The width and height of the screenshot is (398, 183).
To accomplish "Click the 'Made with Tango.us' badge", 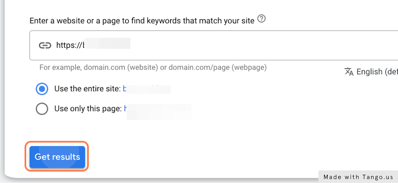I will [x=358, y=177].
